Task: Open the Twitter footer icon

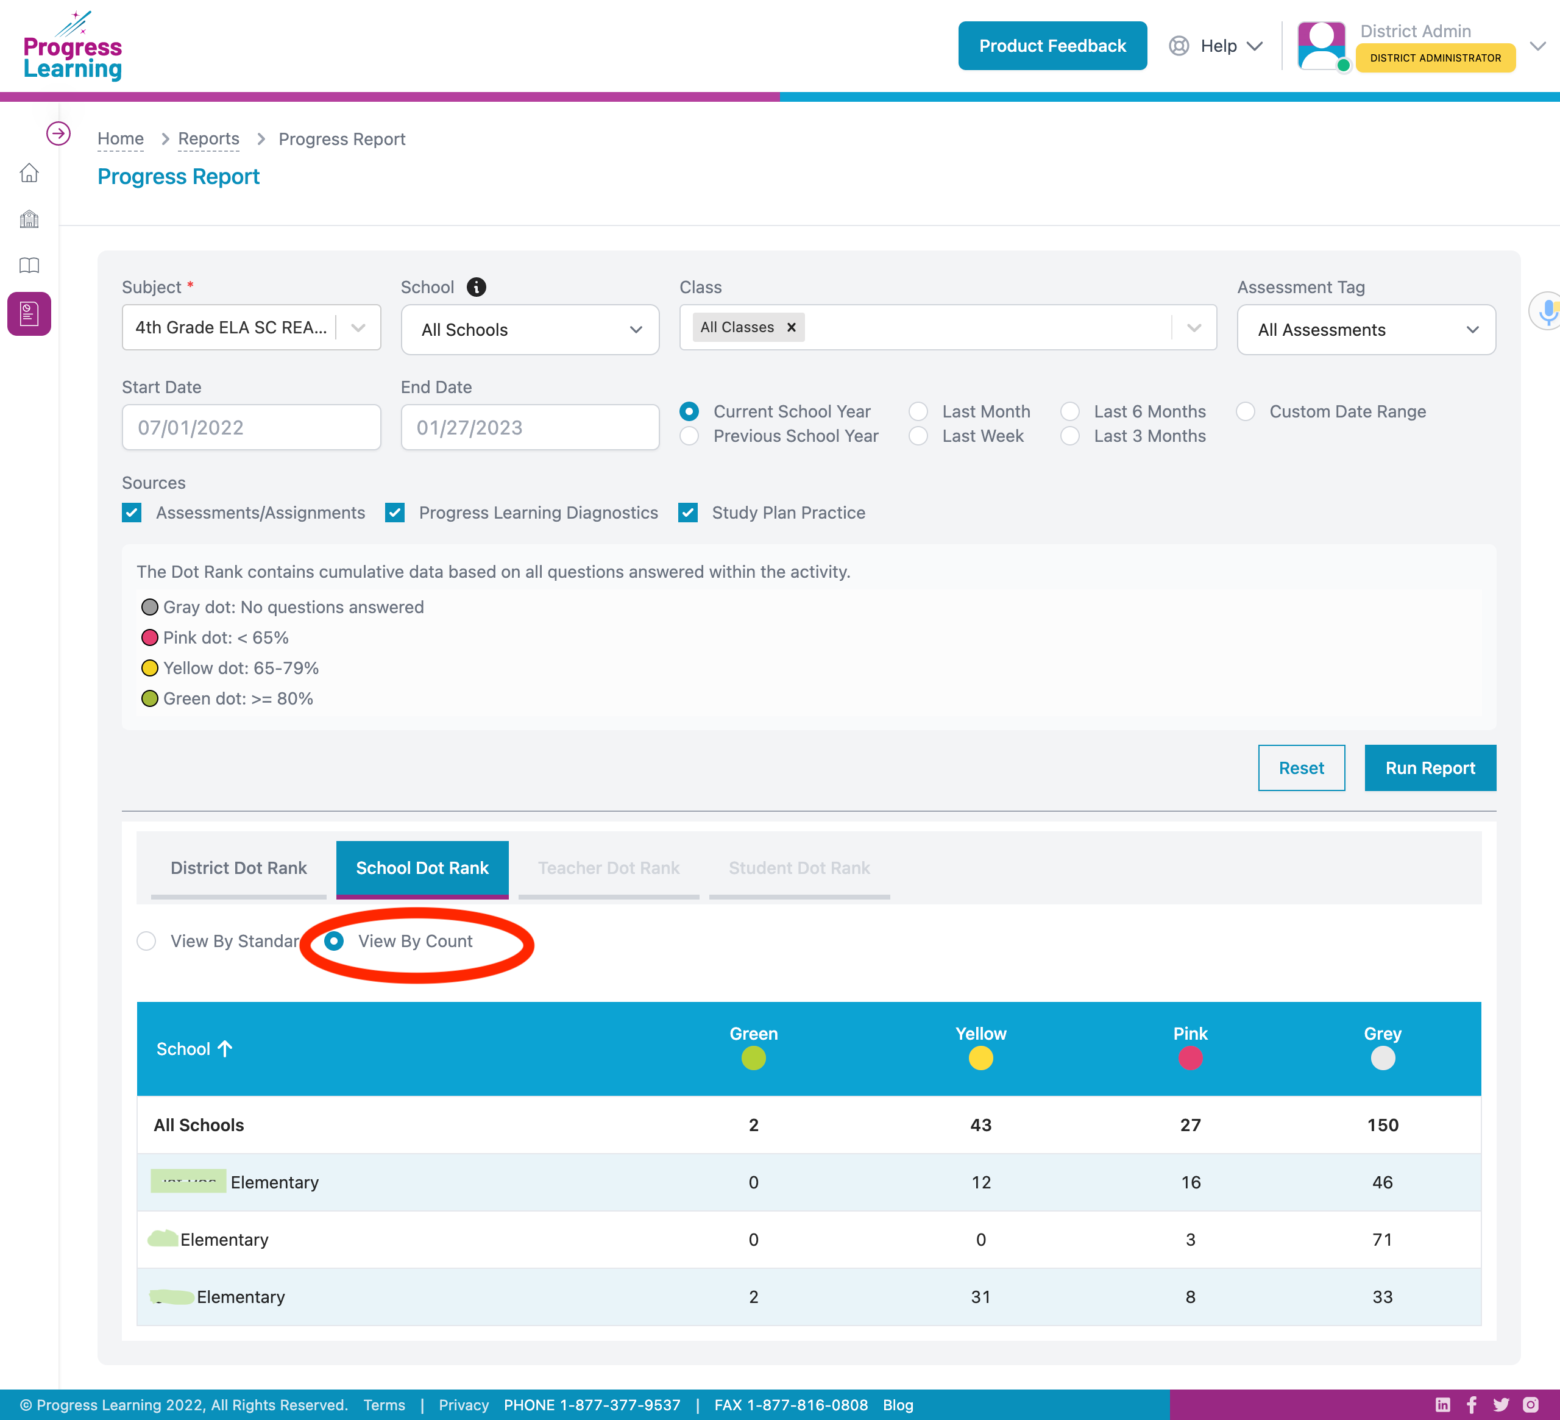Action: click(1501, 1405)
